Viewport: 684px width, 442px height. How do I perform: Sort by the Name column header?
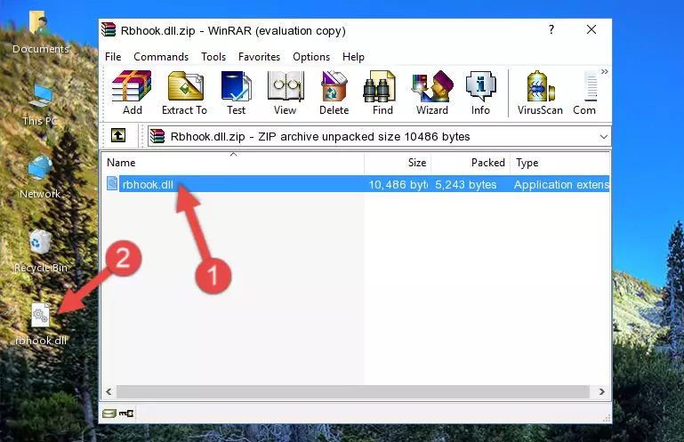pos(233,163)
